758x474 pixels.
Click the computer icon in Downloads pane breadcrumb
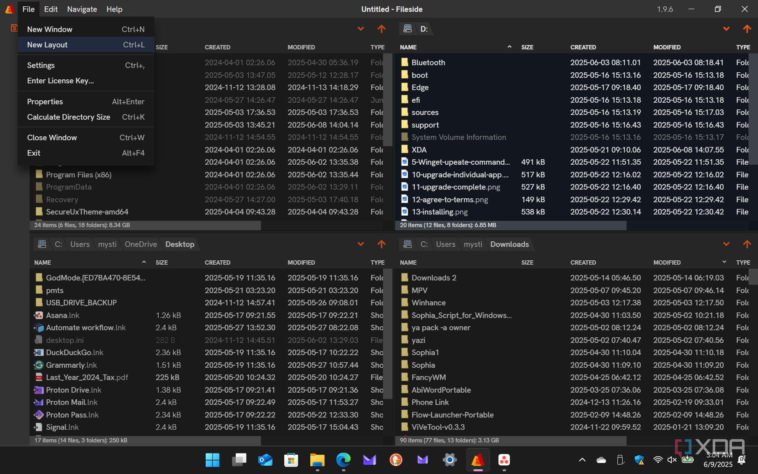pyautogui.click(x=407, y=244)
